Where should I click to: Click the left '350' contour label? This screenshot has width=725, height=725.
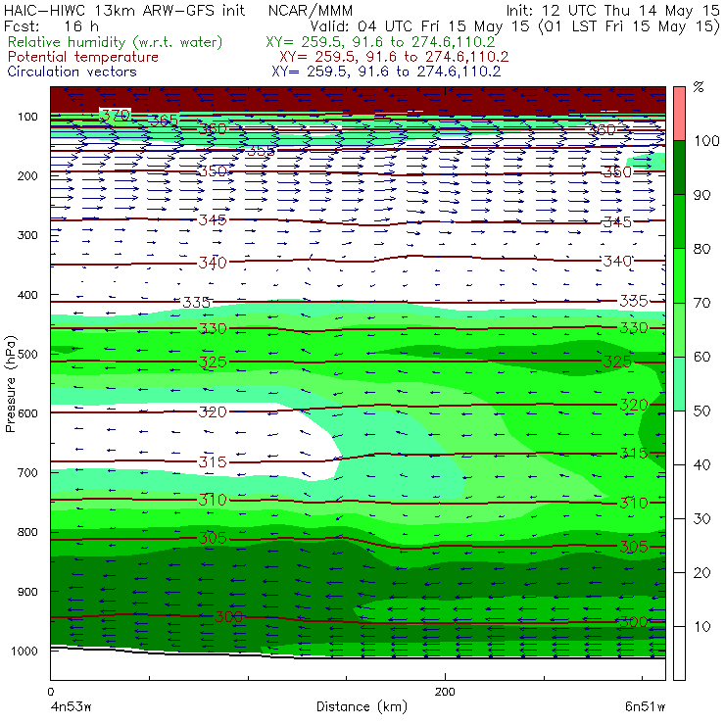click(213, 171)
